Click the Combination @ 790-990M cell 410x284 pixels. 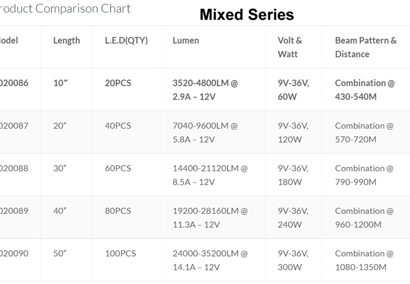pyautogui.click(x=364, y=175)
